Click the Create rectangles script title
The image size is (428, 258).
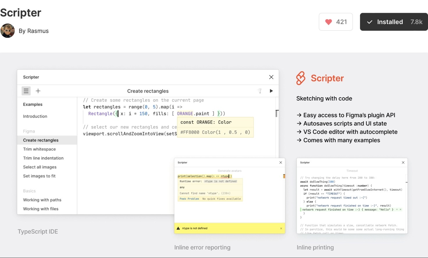[148, 91]
